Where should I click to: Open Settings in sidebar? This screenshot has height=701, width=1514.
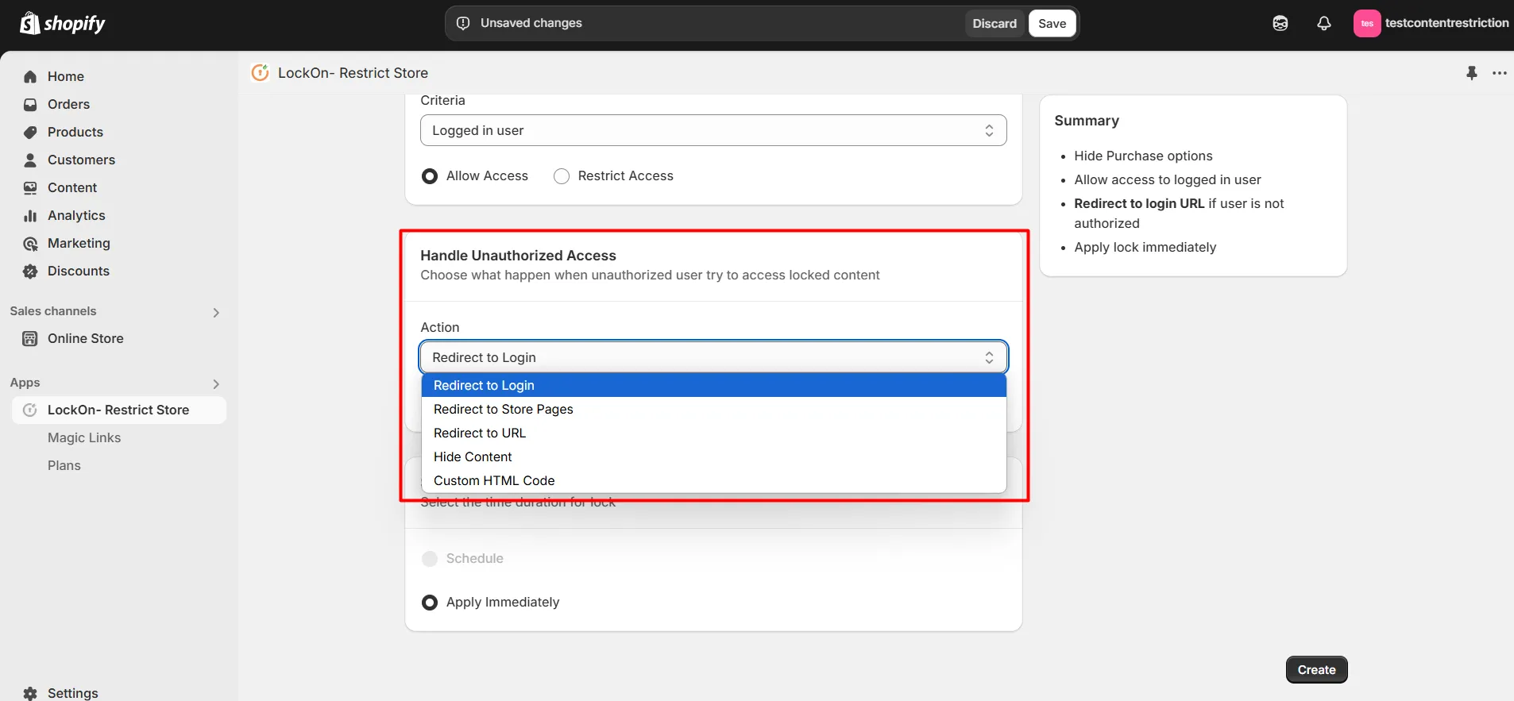click(73, 693)
